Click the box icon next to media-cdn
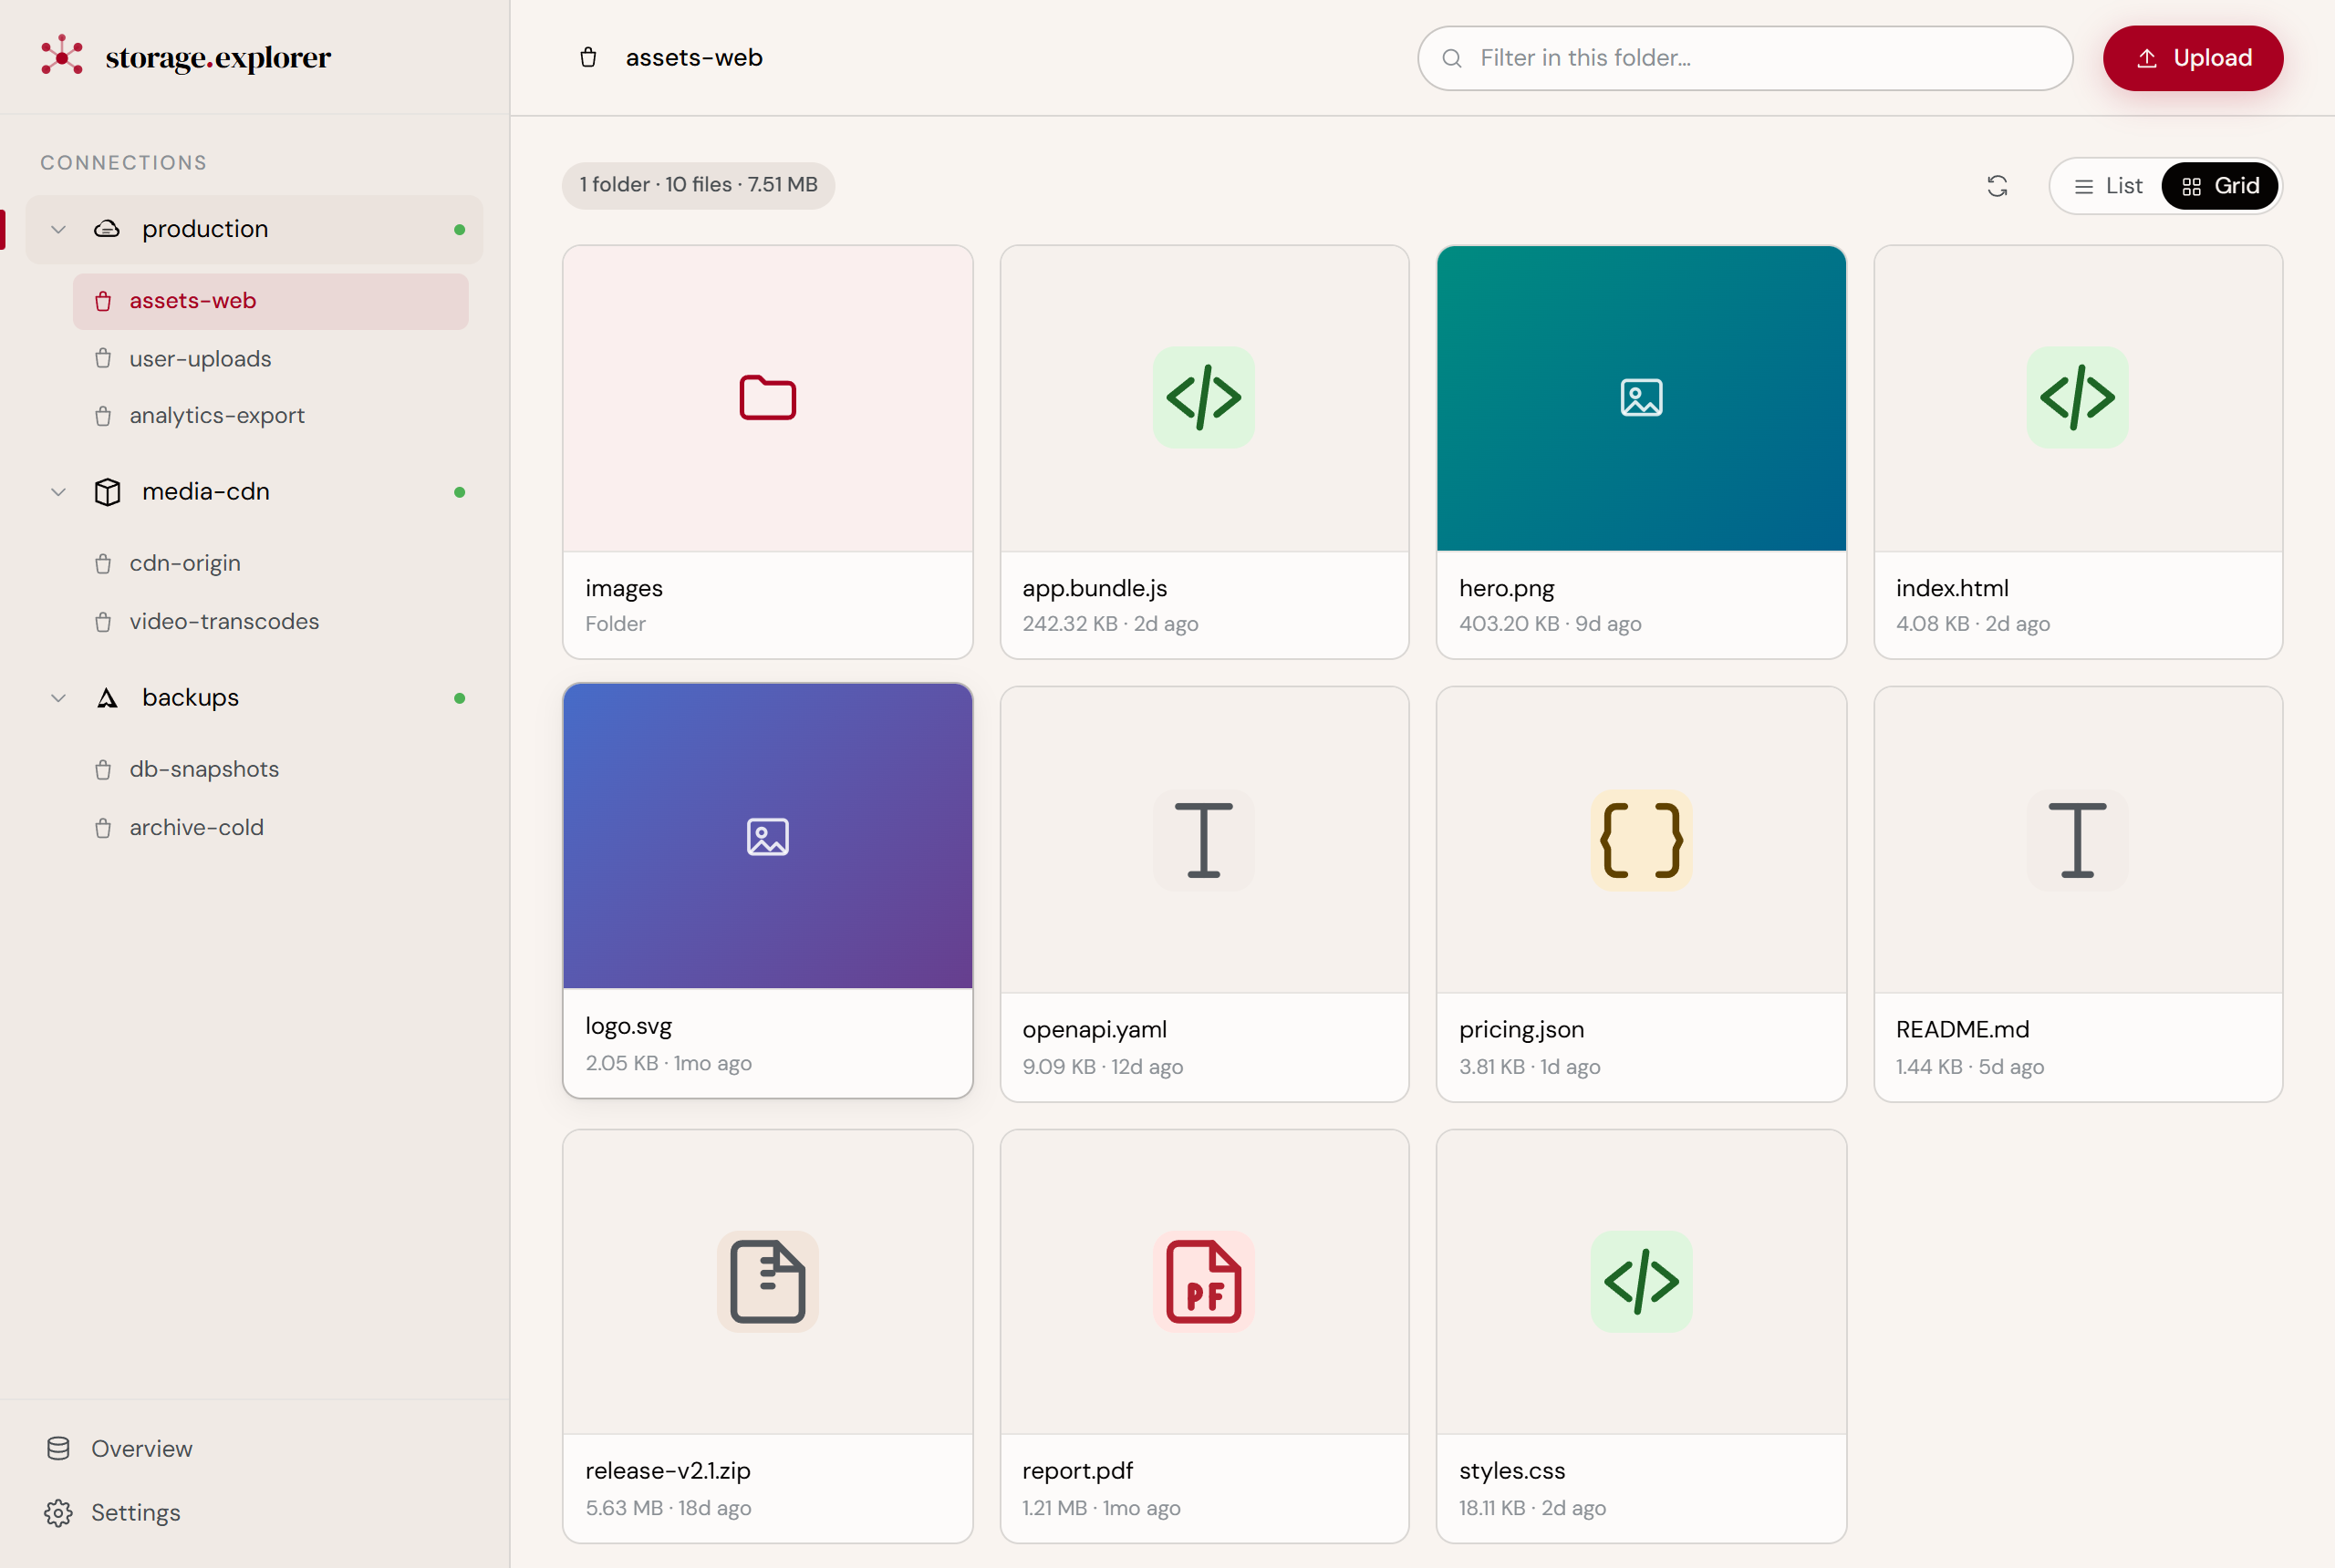The width and height of the screenshot is (2335, 1568). 107,492
